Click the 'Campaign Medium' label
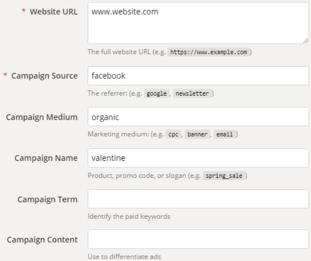Screen dimensions: 311x261 click(x=42, y=117)
